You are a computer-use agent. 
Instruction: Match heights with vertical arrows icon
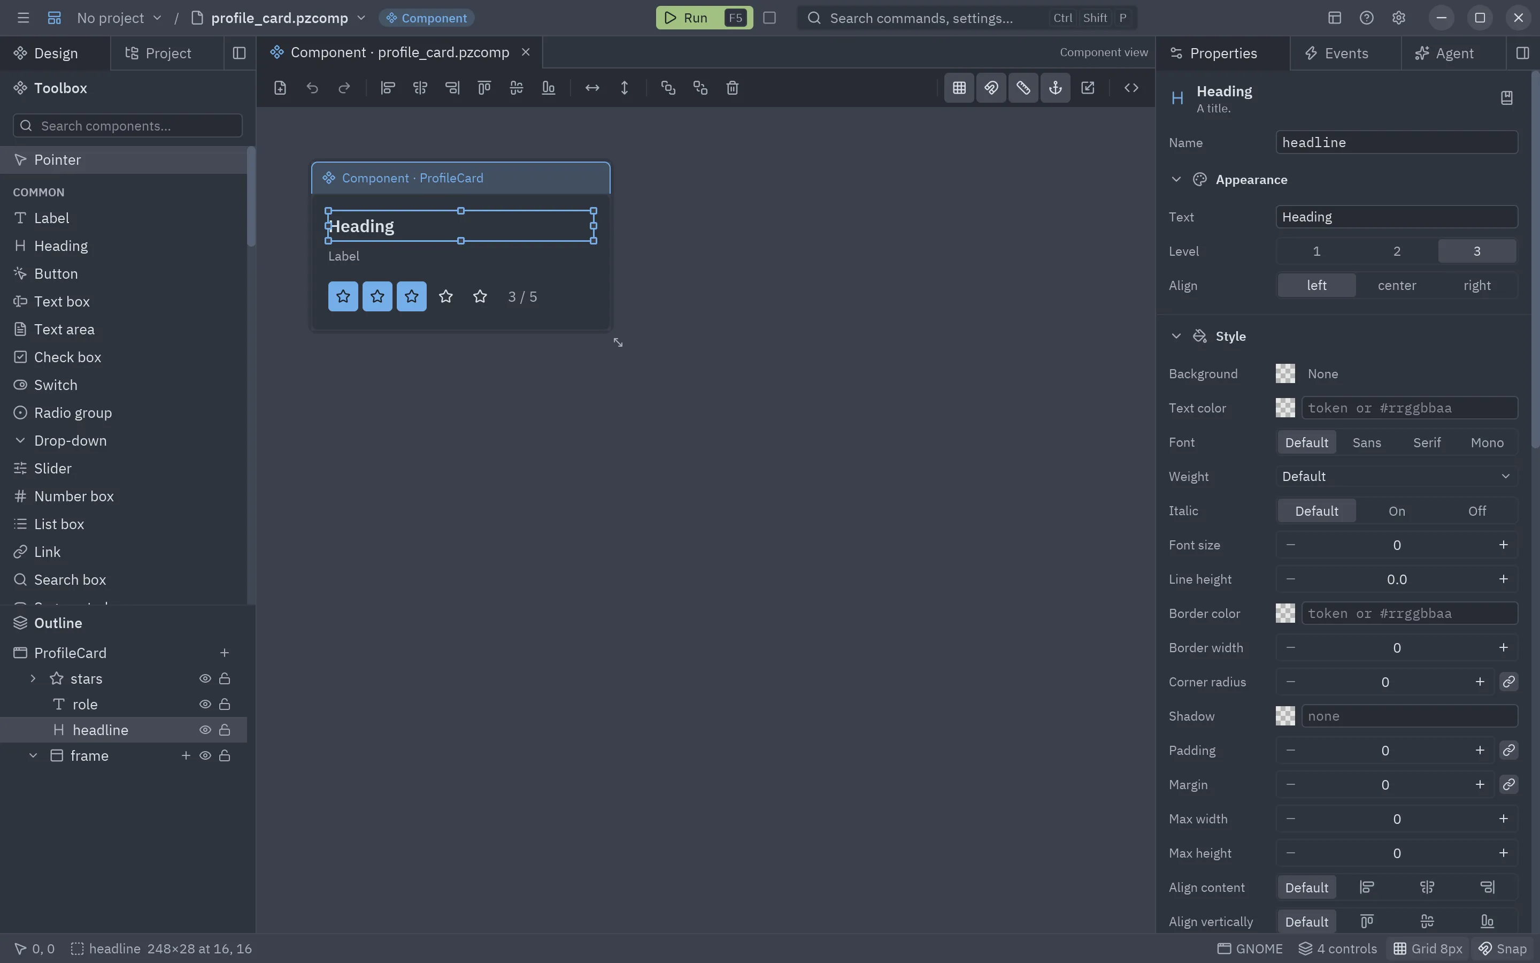pyautogui.click(x=624, y=88)
